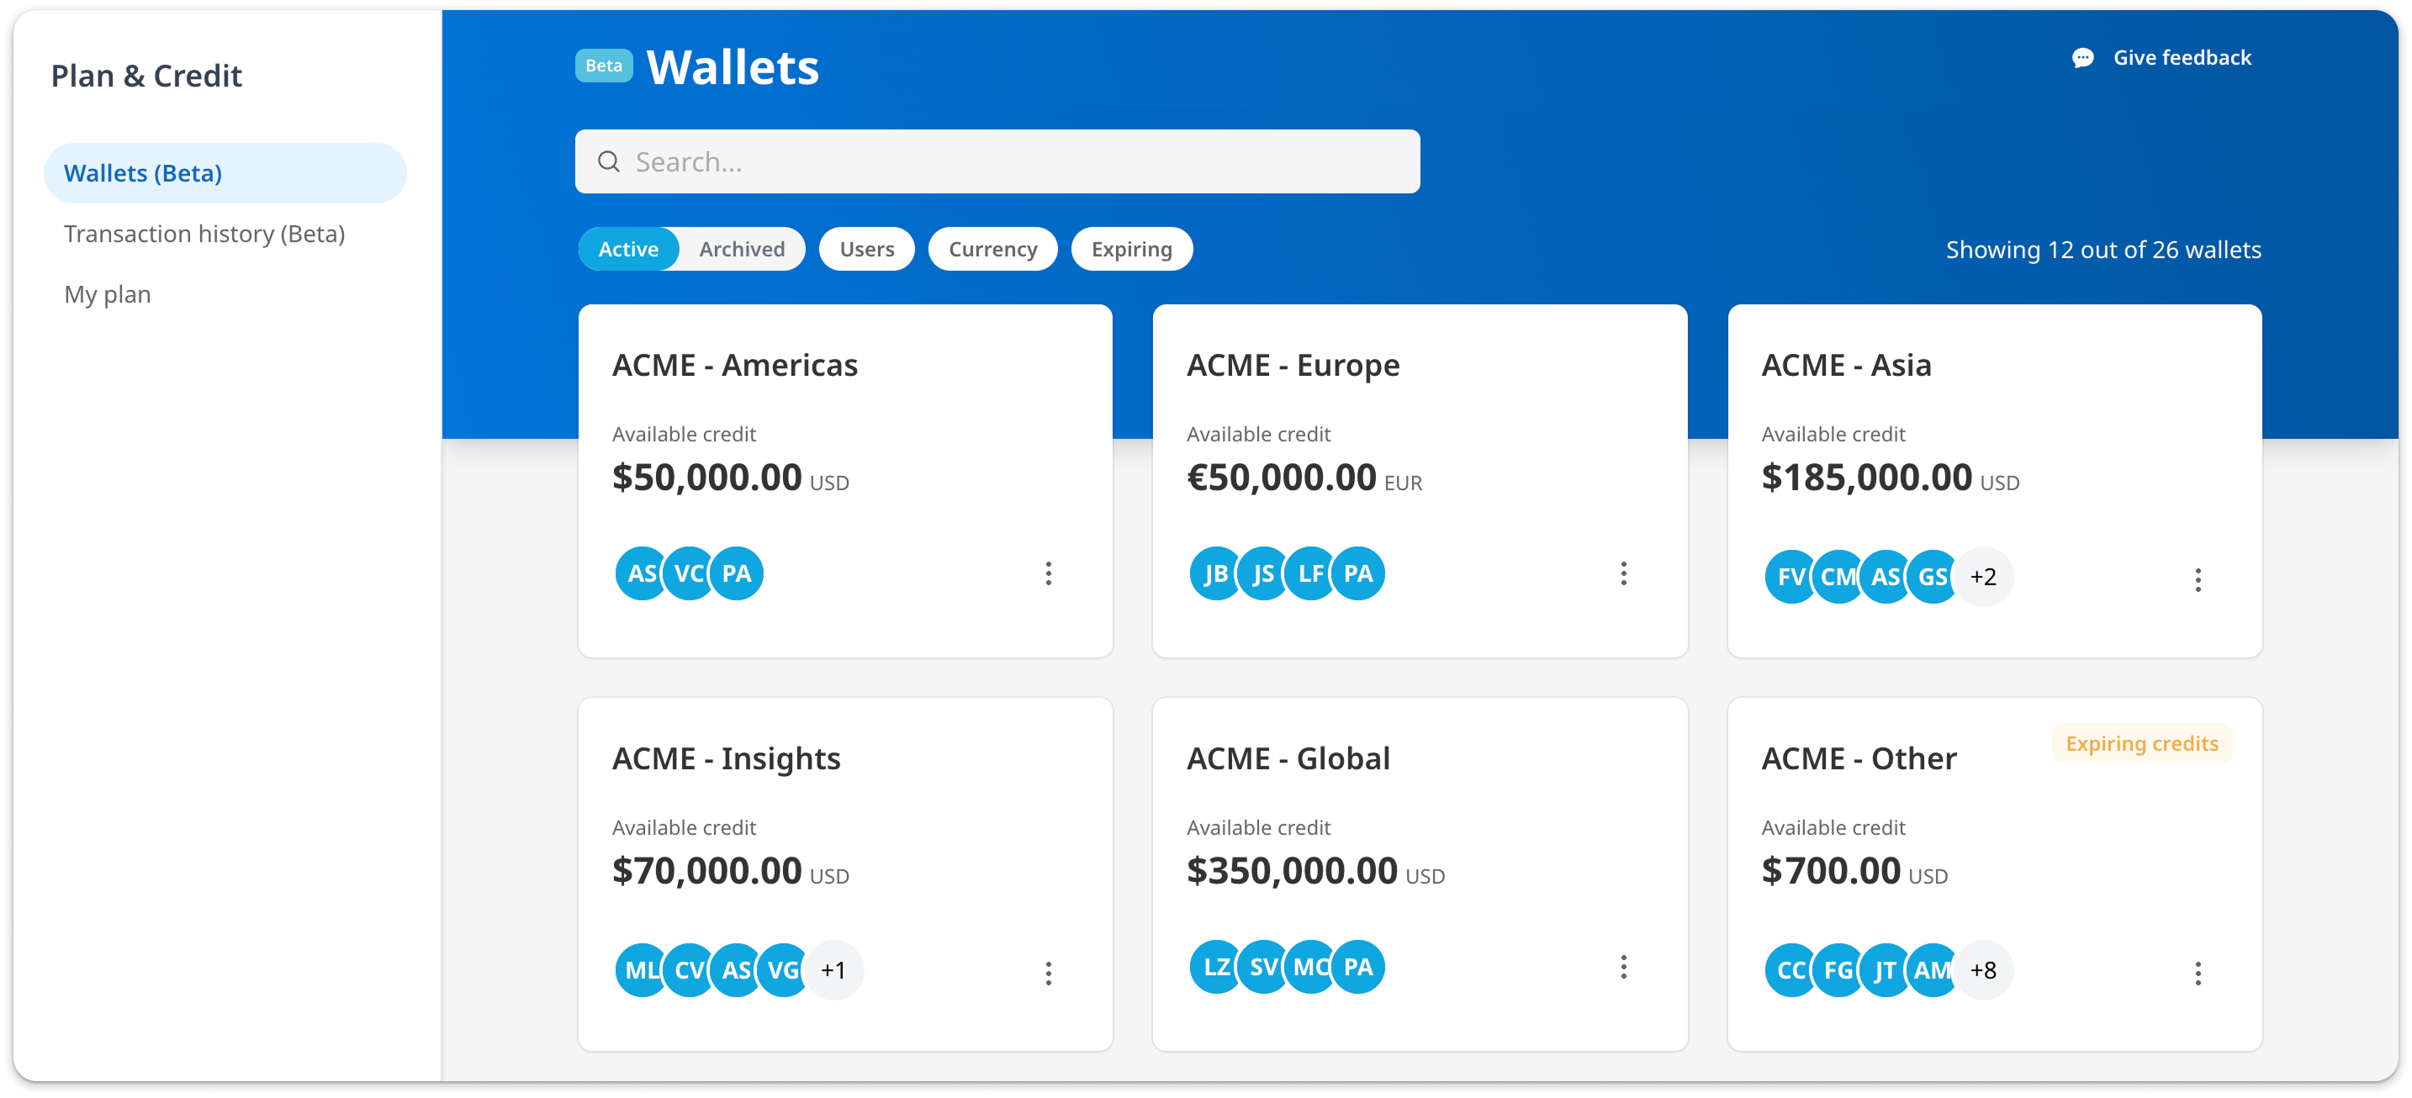Click the Give feedback chat bubble icon

tap(2082, 58)
